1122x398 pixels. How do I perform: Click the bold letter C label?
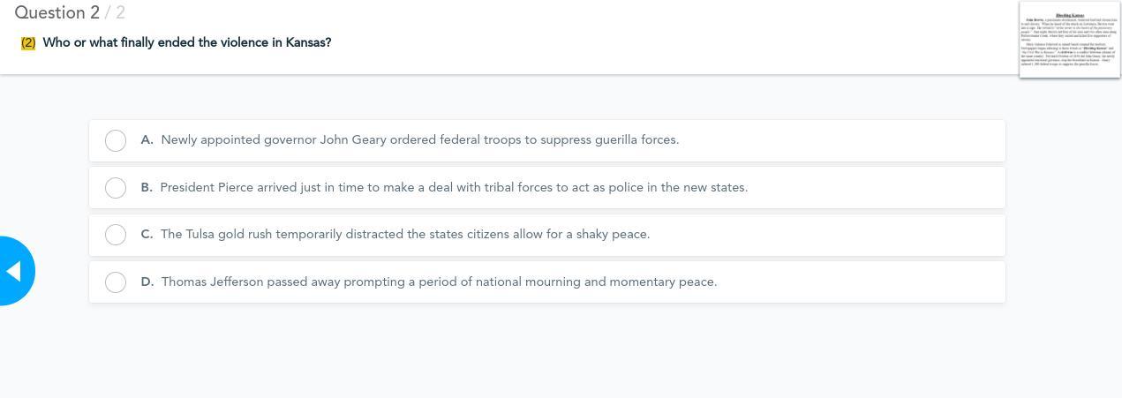pyautogui.click(x=147, y=235)
